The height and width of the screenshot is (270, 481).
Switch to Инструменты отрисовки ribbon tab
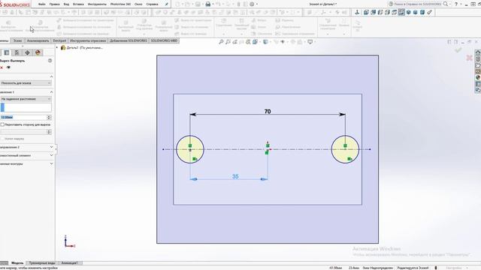click(88, 40)
